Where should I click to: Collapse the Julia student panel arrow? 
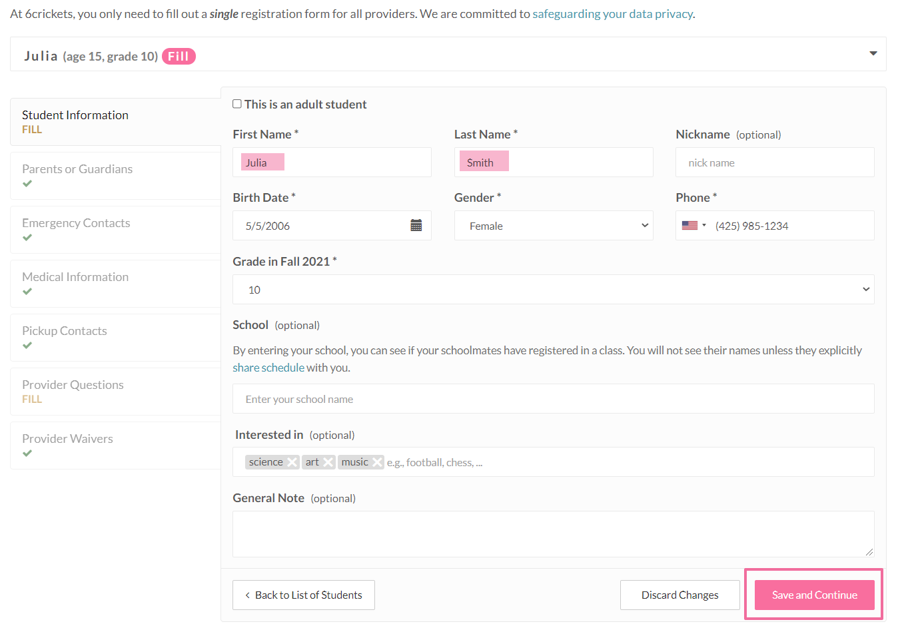point(873,53)
